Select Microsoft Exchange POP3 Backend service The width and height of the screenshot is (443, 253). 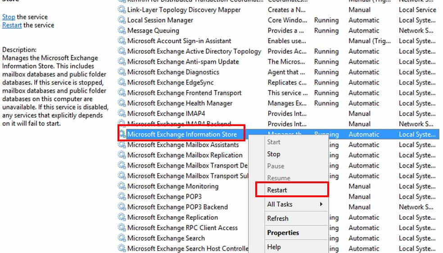(177, 207)
